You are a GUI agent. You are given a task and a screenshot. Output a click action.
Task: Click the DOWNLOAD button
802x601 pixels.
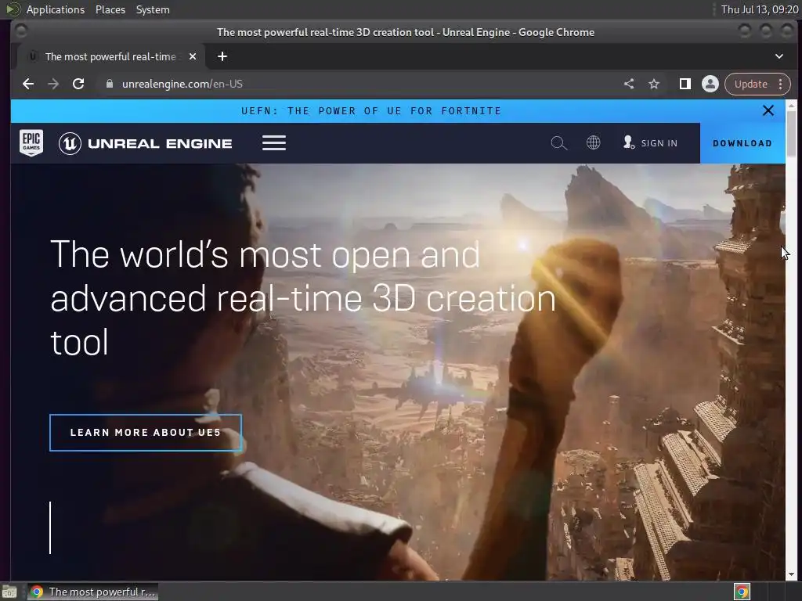pos(742,143)
